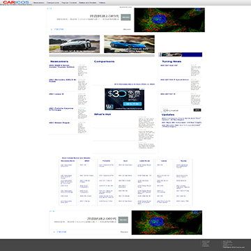The image size is (251, 251).
Task: Open the 2021 Porsche Cayenne GTS Coupe link
Action: [61, 109]
